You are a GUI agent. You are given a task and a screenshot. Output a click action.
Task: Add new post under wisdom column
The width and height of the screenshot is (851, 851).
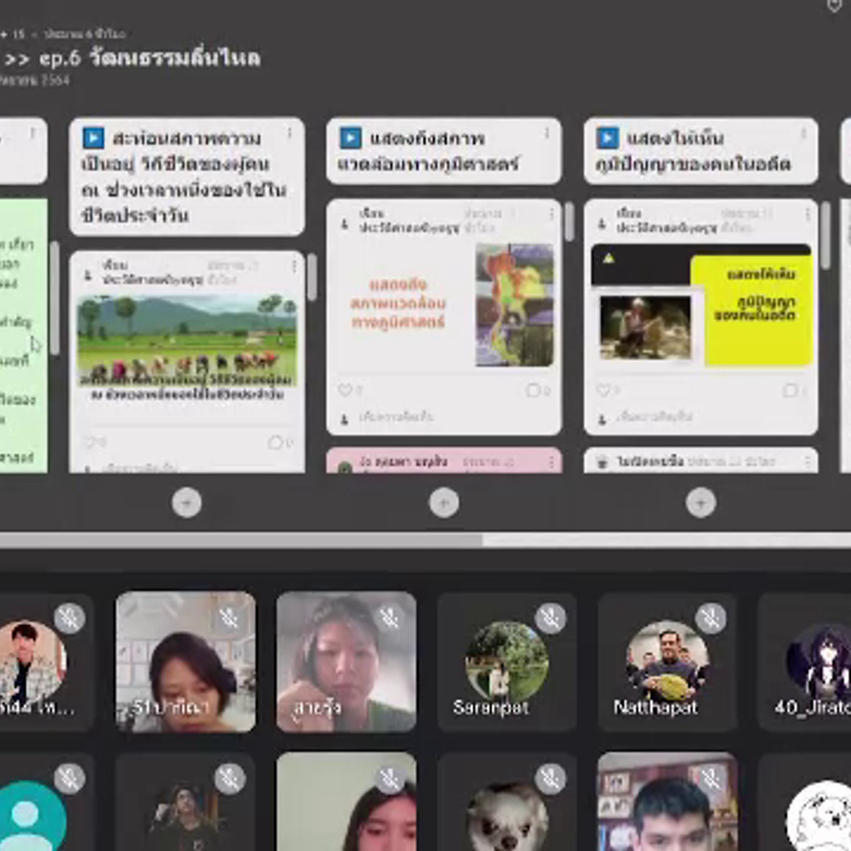pyautogui.click(x=700, y=503)
